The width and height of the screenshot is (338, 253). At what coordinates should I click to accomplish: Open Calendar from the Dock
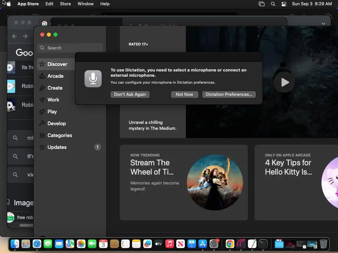[103, 244]
